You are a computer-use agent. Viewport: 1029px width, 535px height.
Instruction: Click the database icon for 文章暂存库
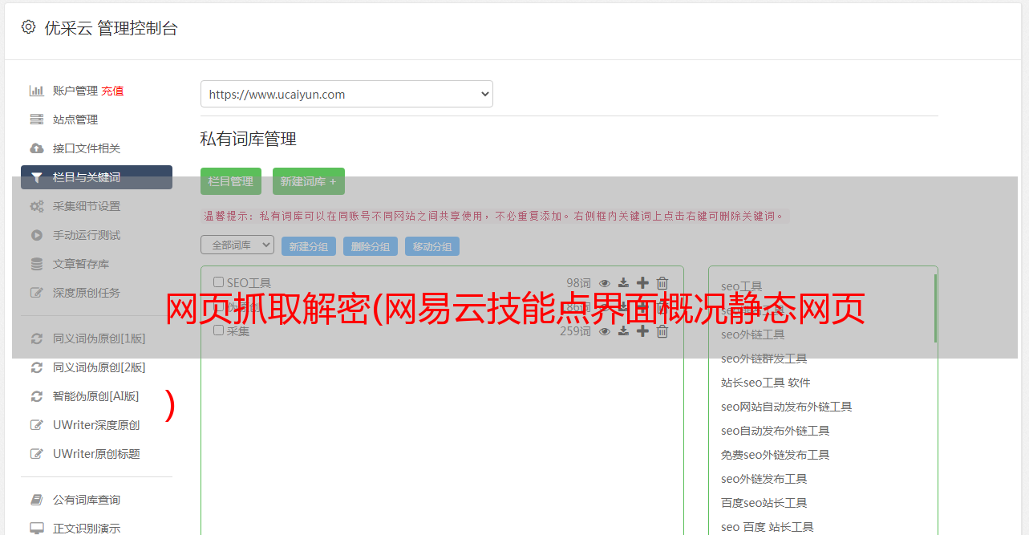[x=36, y=264]
